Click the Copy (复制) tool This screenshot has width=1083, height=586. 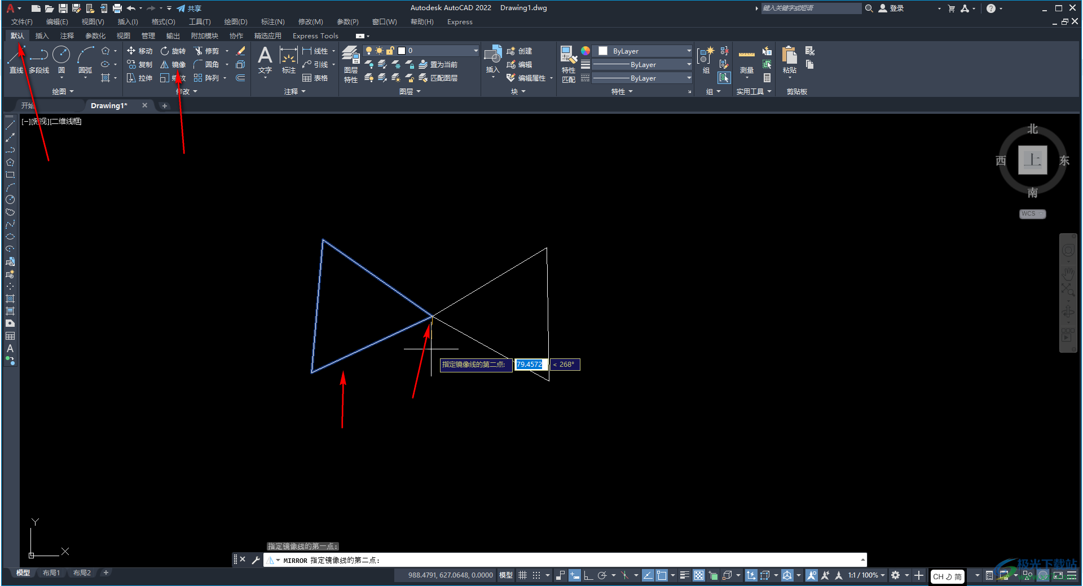coord(139,64)
